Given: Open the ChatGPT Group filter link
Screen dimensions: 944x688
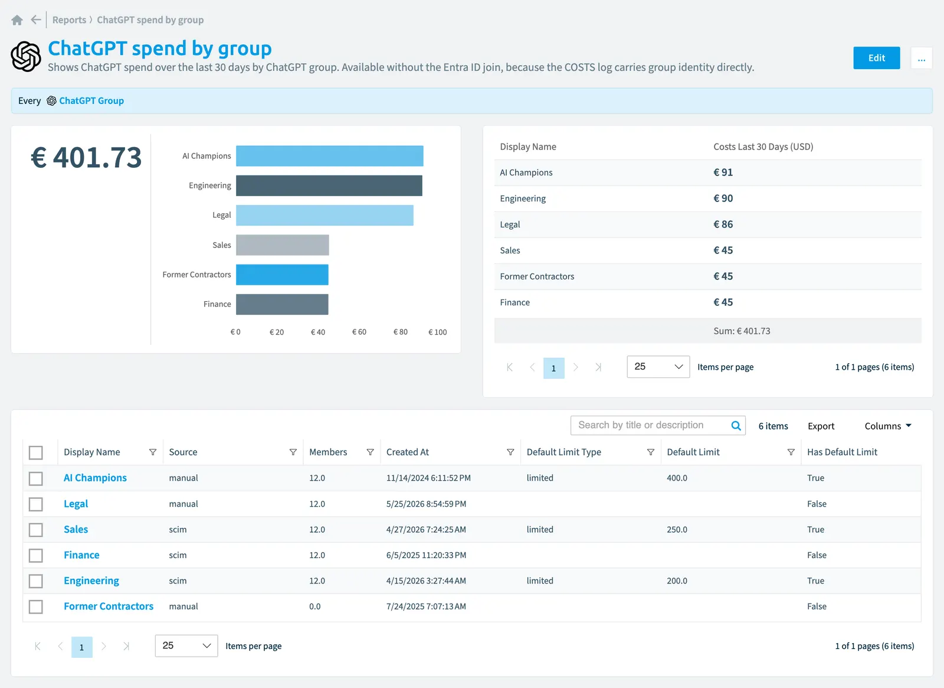Looking at the screenshot, I should (x=91, y=101).
